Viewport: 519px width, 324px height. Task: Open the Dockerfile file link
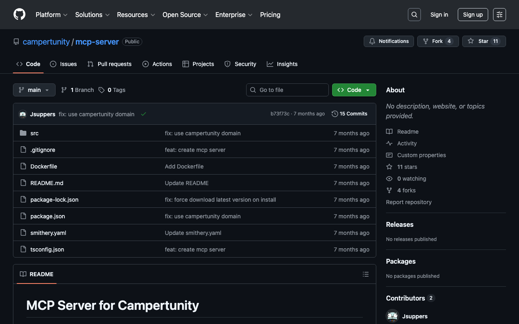click(44, 166)
